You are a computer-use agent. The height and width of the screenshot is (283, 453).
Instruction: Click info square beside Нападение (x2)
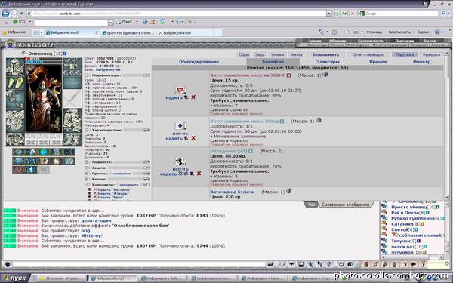(251, 151)
